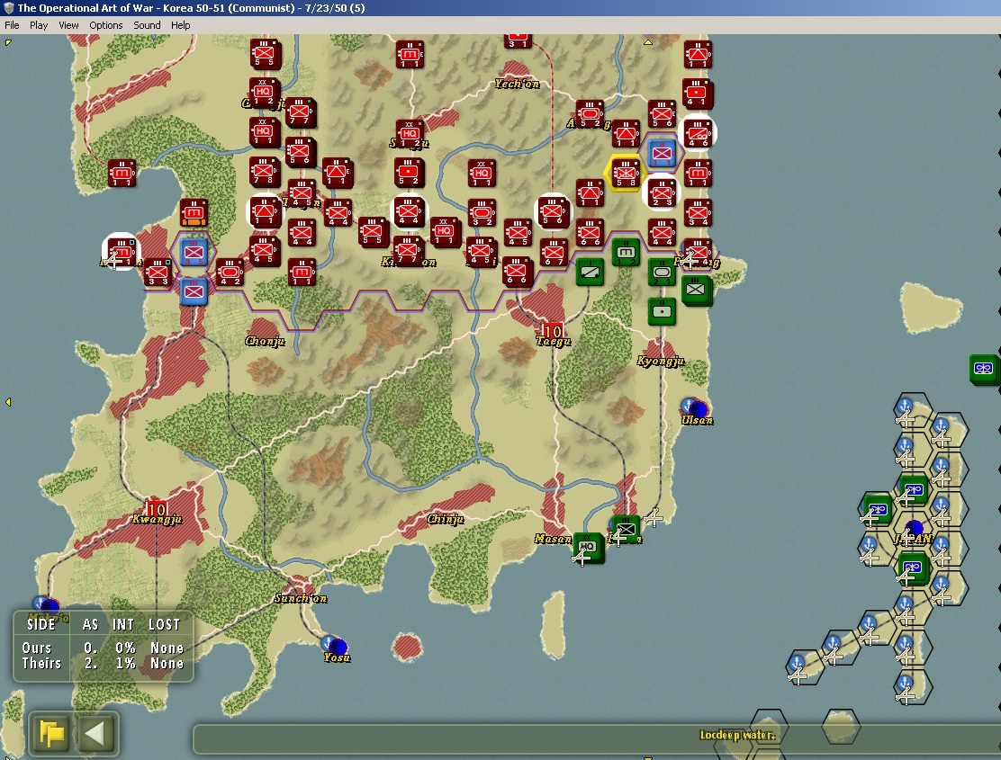
Task: Click the Masan city label
Action: 553,539
